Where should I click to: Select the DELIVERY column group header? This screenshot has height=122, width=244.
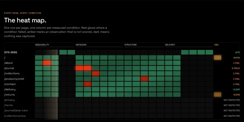(170, 45)
